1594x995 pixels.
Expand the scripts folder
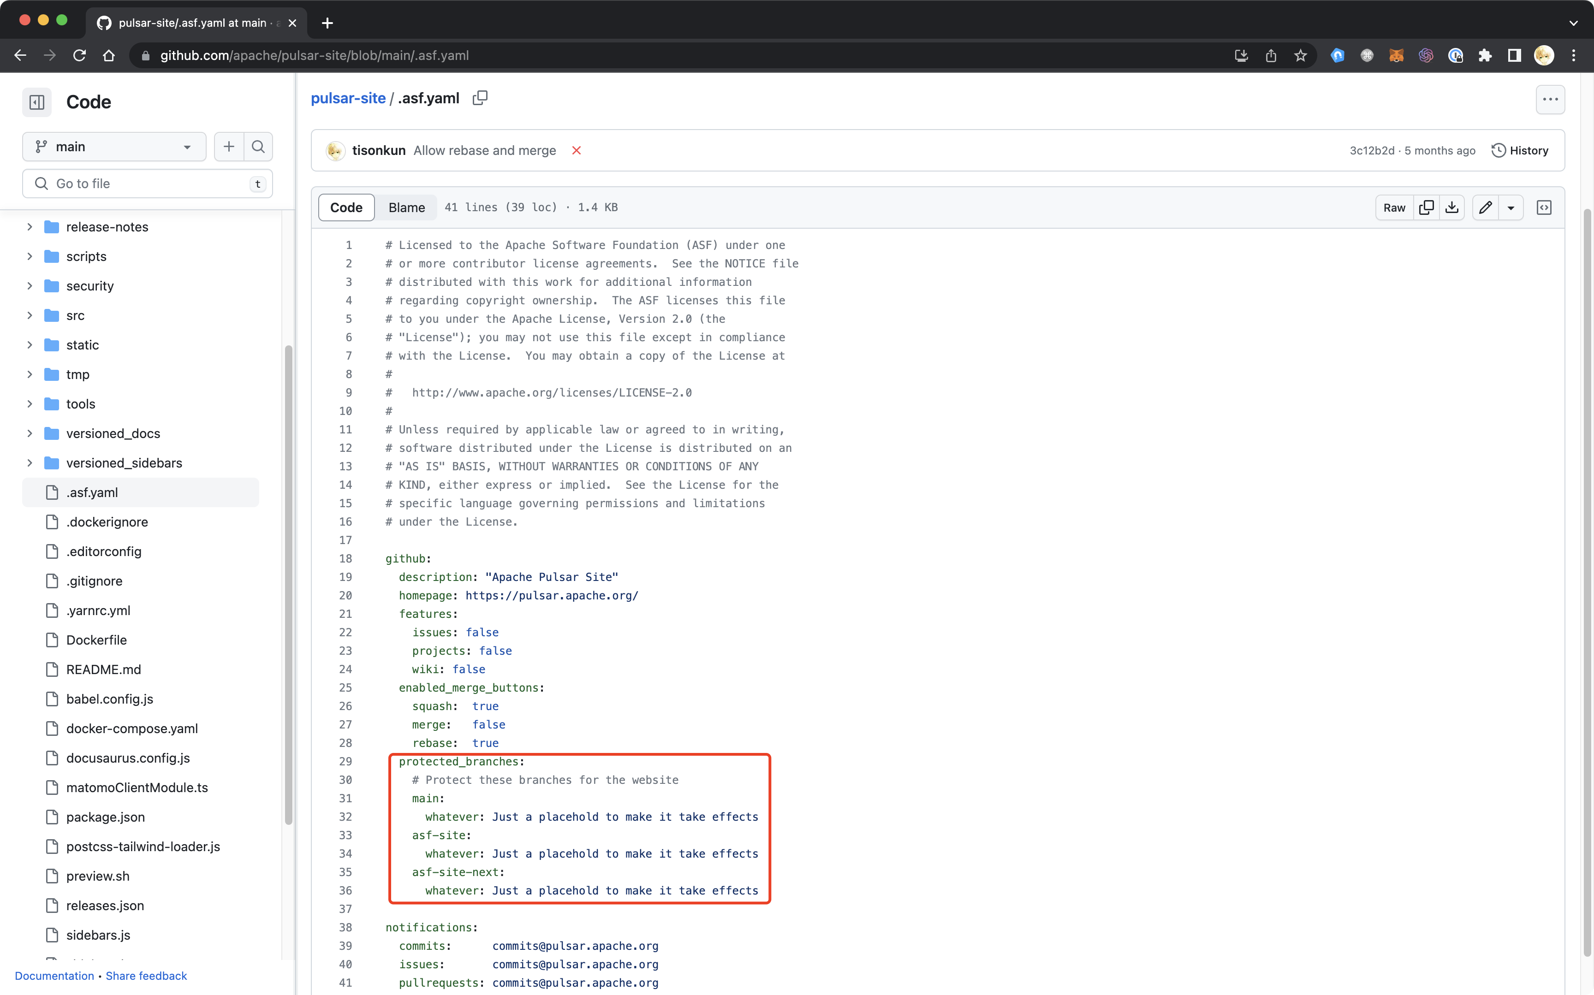pos(30,256)
